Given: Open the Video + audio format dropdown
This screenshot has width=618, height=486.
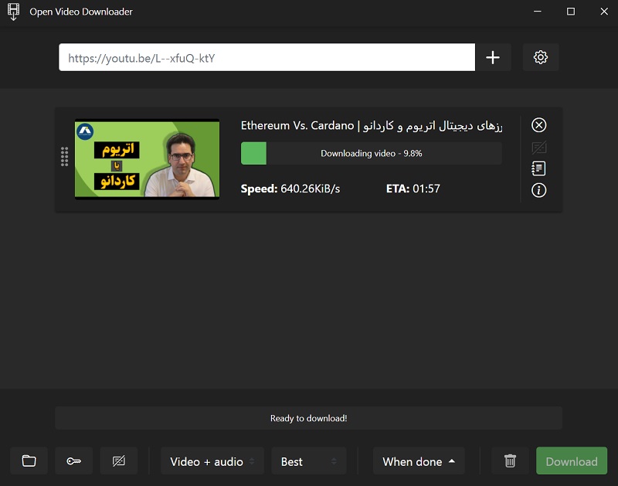Looking at the screenshot, I should pos(212,461).
